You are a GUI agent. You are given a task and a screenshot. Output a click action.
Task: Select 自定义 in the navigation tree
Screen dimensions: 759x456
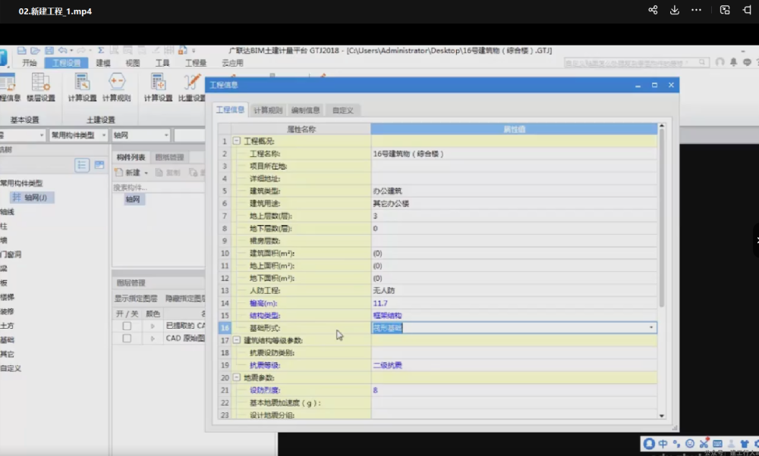click(11, 368)
